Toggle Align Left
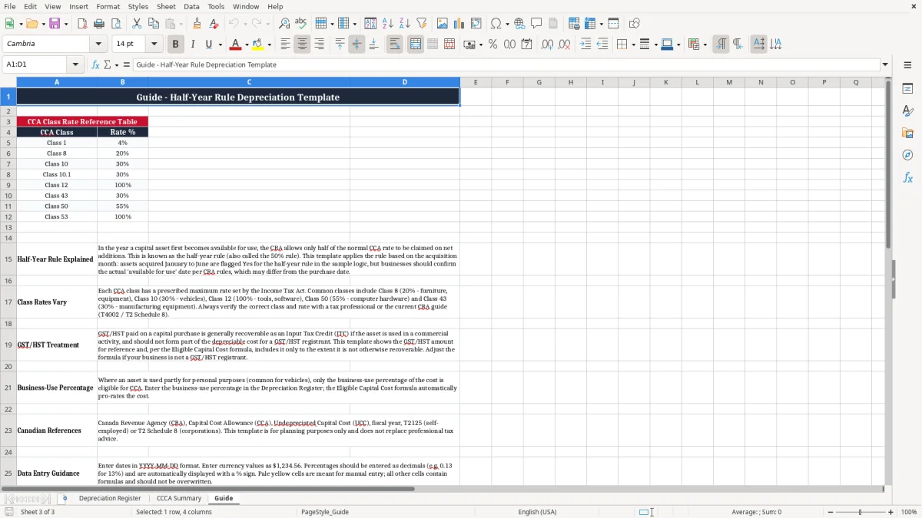Viewport: 922px width, 518px height. pos(285,45)
